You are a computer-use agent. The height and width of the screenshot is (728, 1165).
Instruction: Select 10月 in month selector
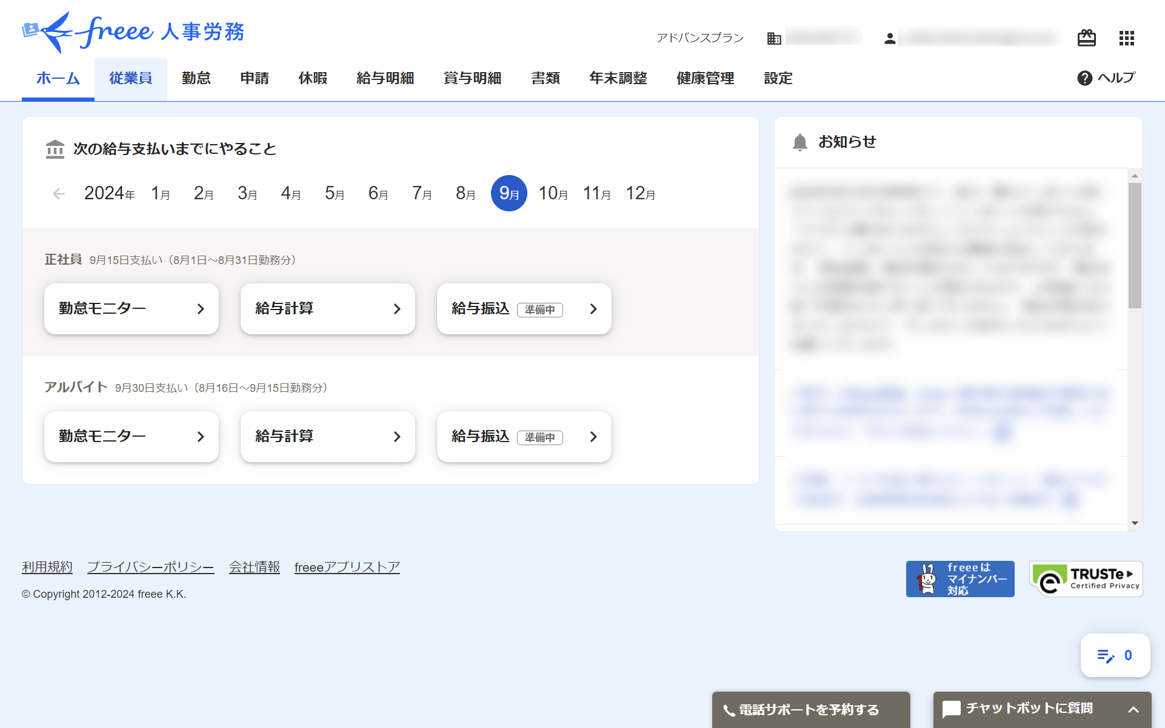point(553,194)
